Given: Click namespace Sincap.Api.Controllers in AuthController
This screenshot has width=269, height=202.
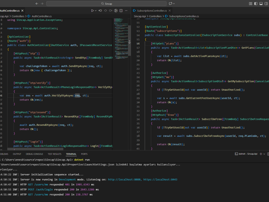Looking at the screenshot, I should click(33, 28).
